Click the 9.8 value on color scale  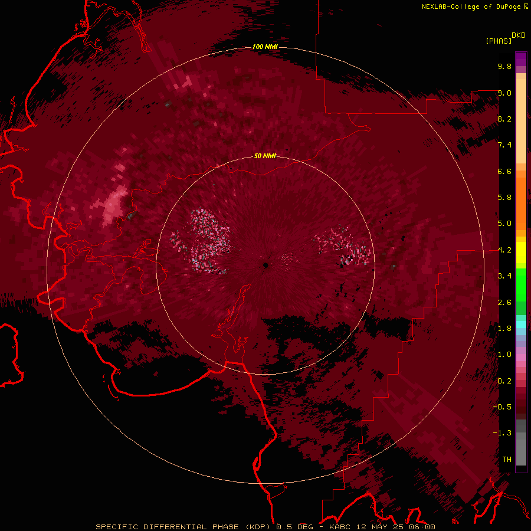[504, 66]
